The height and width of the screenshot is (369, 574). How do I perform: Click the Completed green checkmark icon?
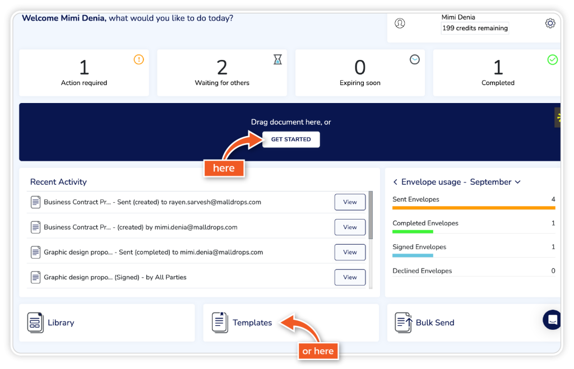[552, 59]
